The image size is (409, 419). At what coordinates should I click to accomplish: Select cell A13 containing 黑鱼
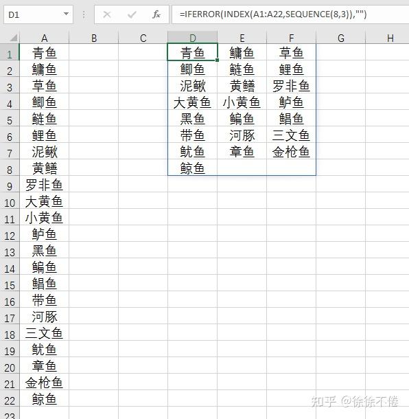tap(45, 250)
